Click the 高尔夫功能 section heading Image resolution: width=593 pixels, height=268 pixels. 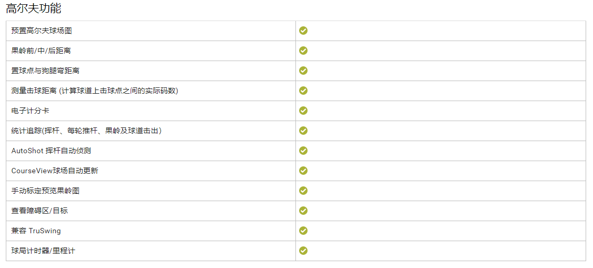(x=33, y=8)
